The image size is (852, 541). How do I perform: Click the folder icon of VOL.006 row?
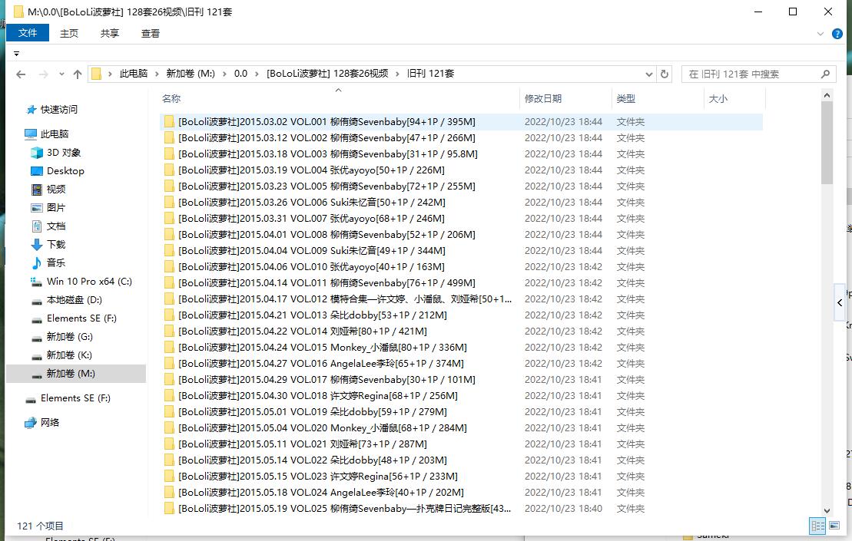click(169, 203)
